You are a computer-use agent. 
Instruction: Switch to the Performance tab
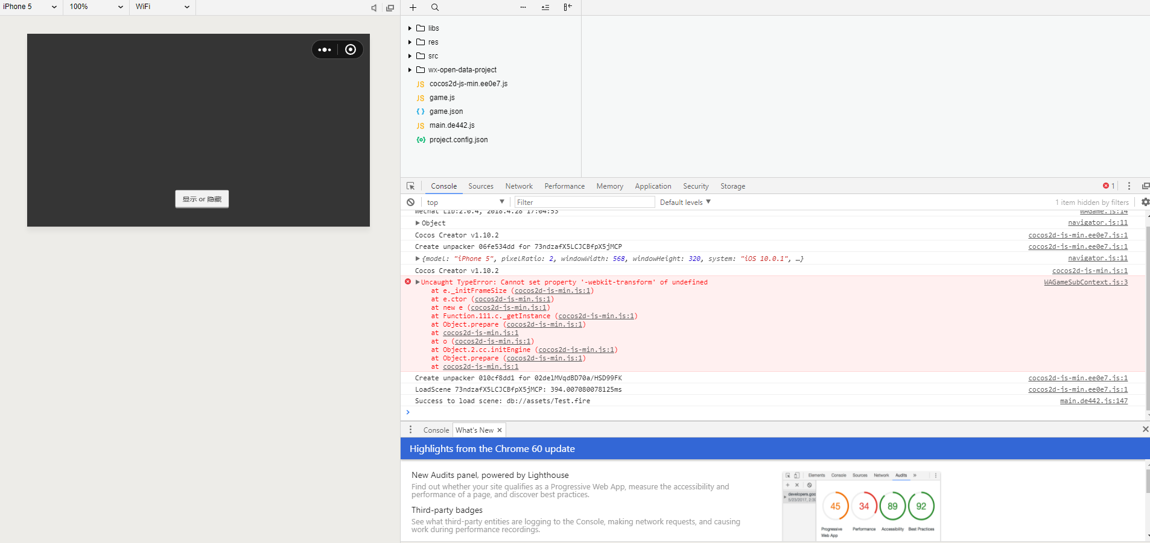pyautogui.click(x=565, y=186)
